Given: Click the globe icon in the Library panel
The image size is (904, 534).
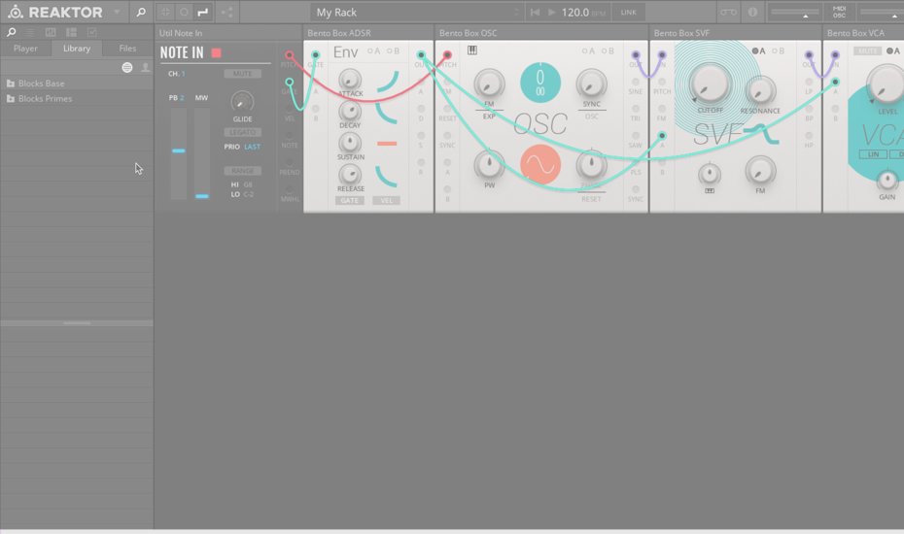Looking at the screenshot, I should pos(127,68).
